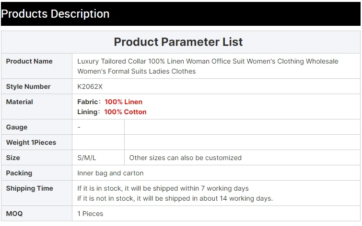Select style number K2062X
This screenshot has height=226, width=362.
click(90, 86)
